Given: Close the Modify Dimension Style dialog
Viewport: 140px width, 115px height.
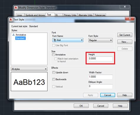Looking at the screenshot, I should (x=125, y=7).
